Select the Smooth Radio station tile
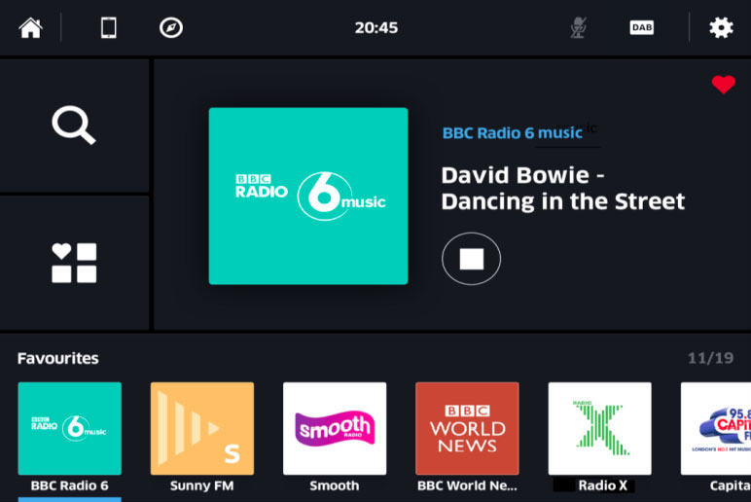The height and width of the screenshot is (502, 751). [335, 428]
